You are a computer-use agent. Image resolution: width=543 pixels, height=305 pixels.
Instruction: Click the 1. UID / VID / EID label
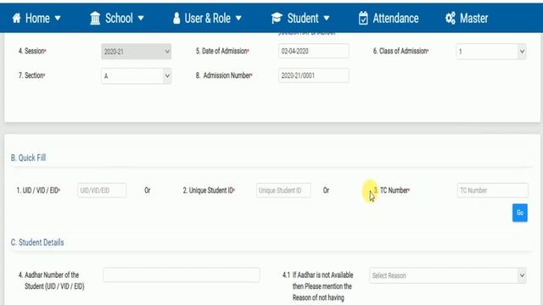pos(38,190)
